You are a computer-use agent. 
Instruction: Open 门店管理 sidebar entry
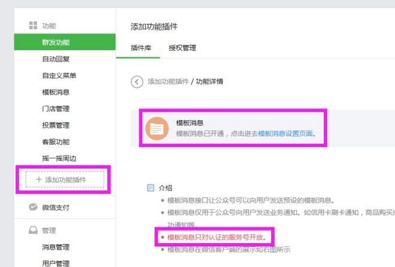tap(56, 109)
